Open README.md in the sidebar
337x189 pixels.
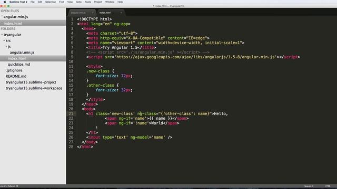pos(16,76)
